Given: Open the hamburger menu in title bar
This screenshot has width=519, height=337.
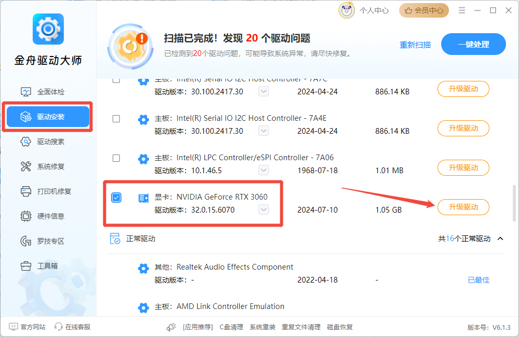Looking at the screenshot, I should click(x=462, y=10).
